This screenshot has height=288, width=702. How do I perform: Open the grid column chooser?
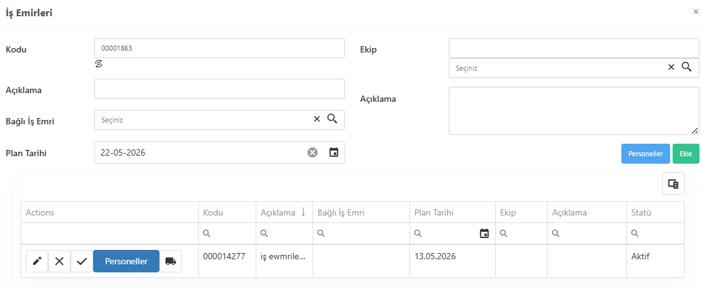pos(673,184)
